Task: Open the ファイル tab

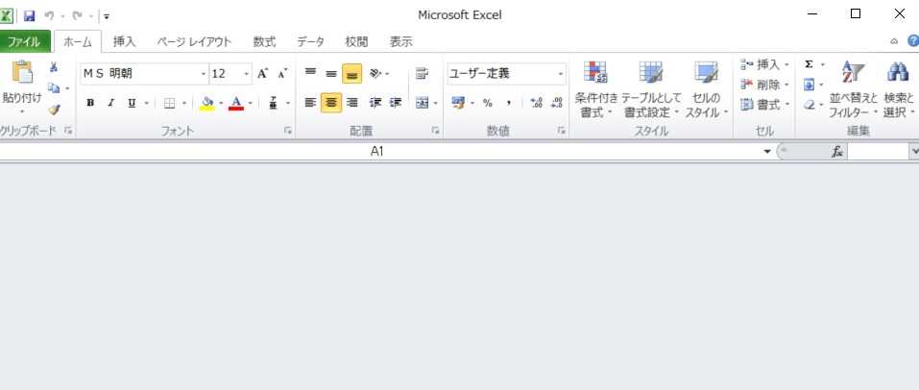Action: click(25, 41)
